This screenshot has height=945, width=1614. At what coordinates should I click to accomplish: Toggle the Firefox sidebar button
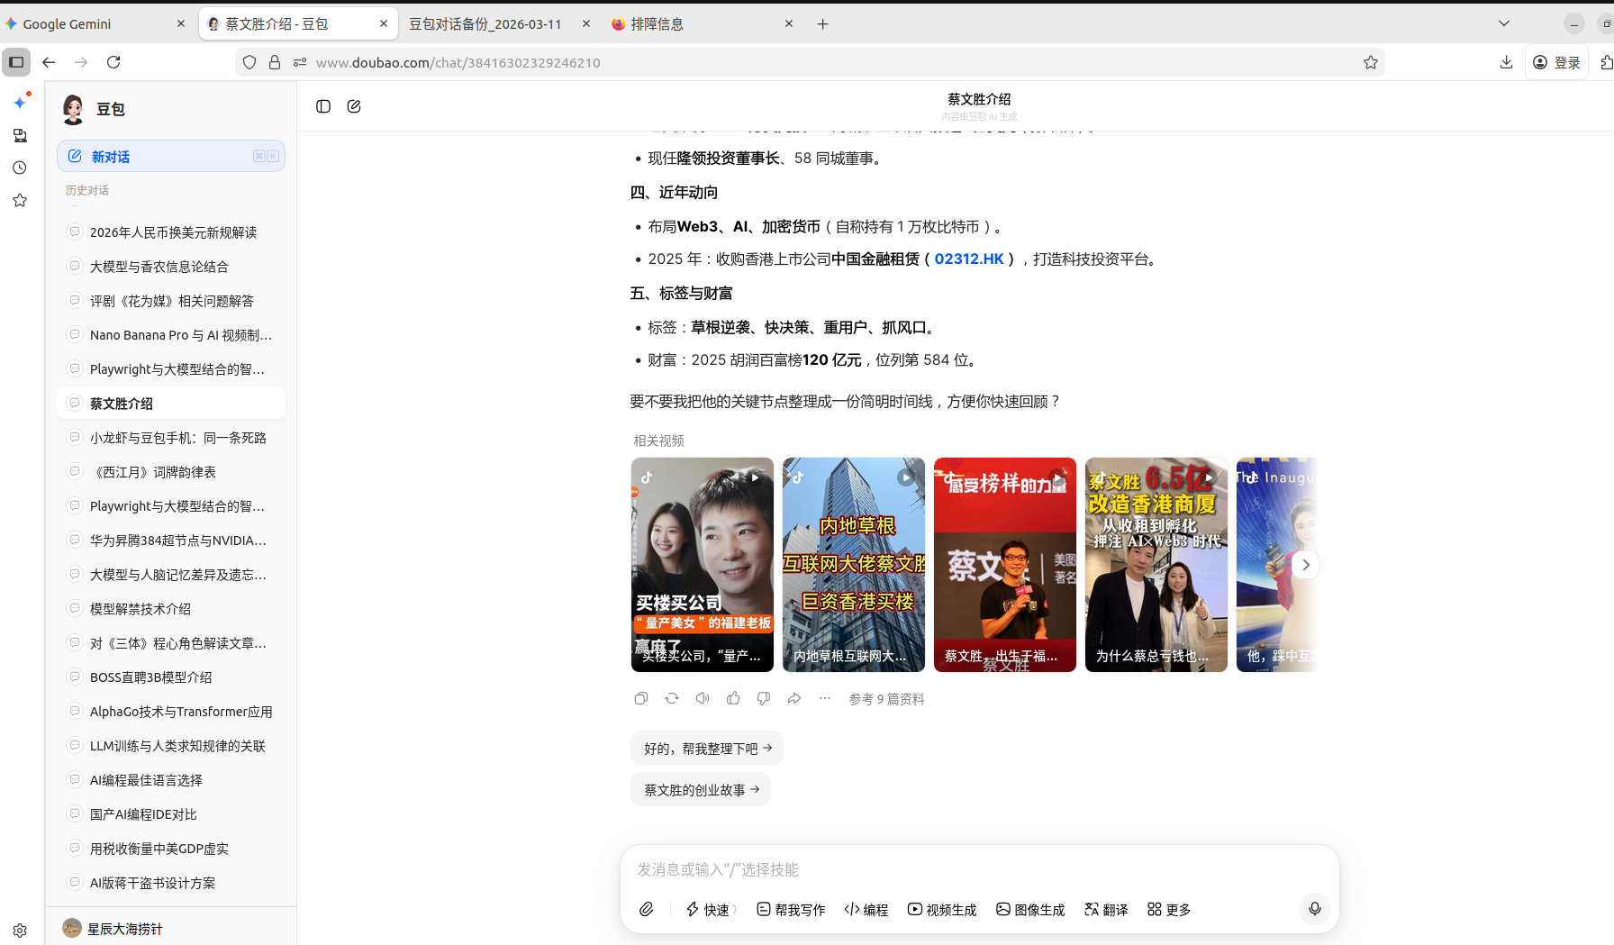pos(16,62)
